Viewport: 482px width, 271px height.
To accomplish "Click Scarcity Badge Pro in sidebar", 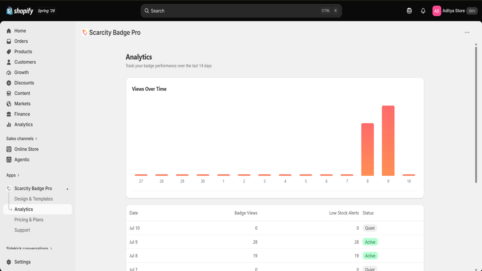I will click(33, 188).
